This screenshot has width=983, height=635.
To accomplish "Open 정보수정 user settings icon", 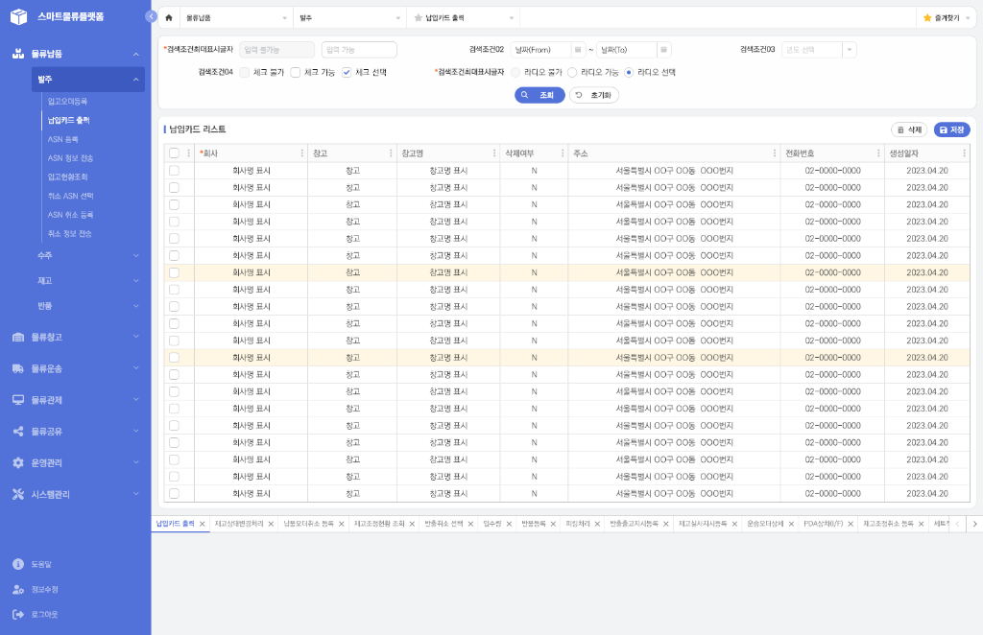I will pos(18,589).
